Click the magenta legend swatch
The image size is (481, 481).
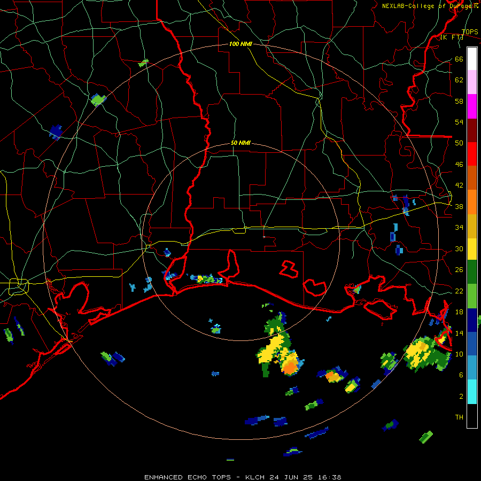pyautogui.click(x=472, y=106)
